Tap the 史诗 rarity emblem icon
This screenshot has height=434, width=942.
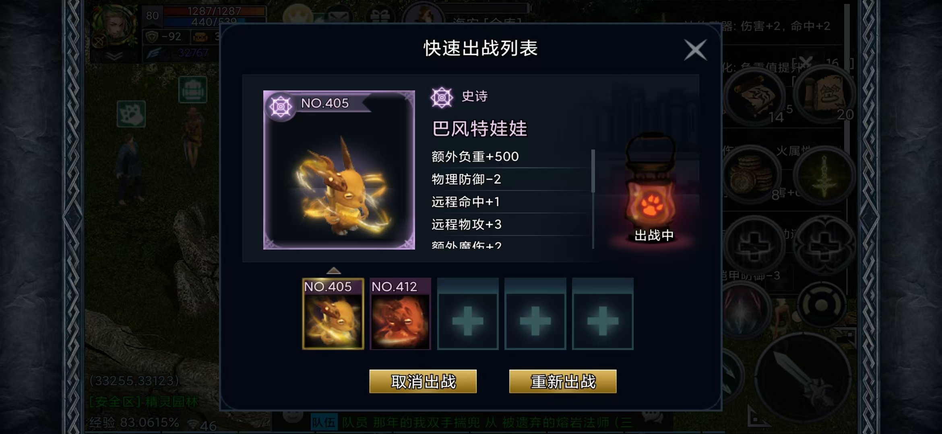pos(442,97)
